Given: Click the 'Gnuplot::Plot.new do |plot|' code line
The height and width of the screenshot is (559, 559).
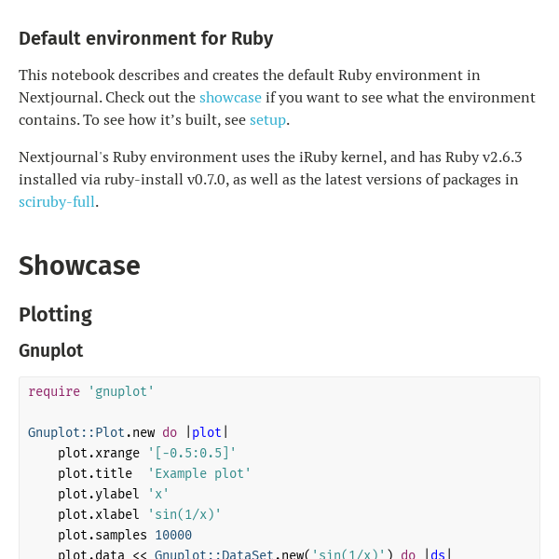Looking at the screenshot, I should [129, 432].
